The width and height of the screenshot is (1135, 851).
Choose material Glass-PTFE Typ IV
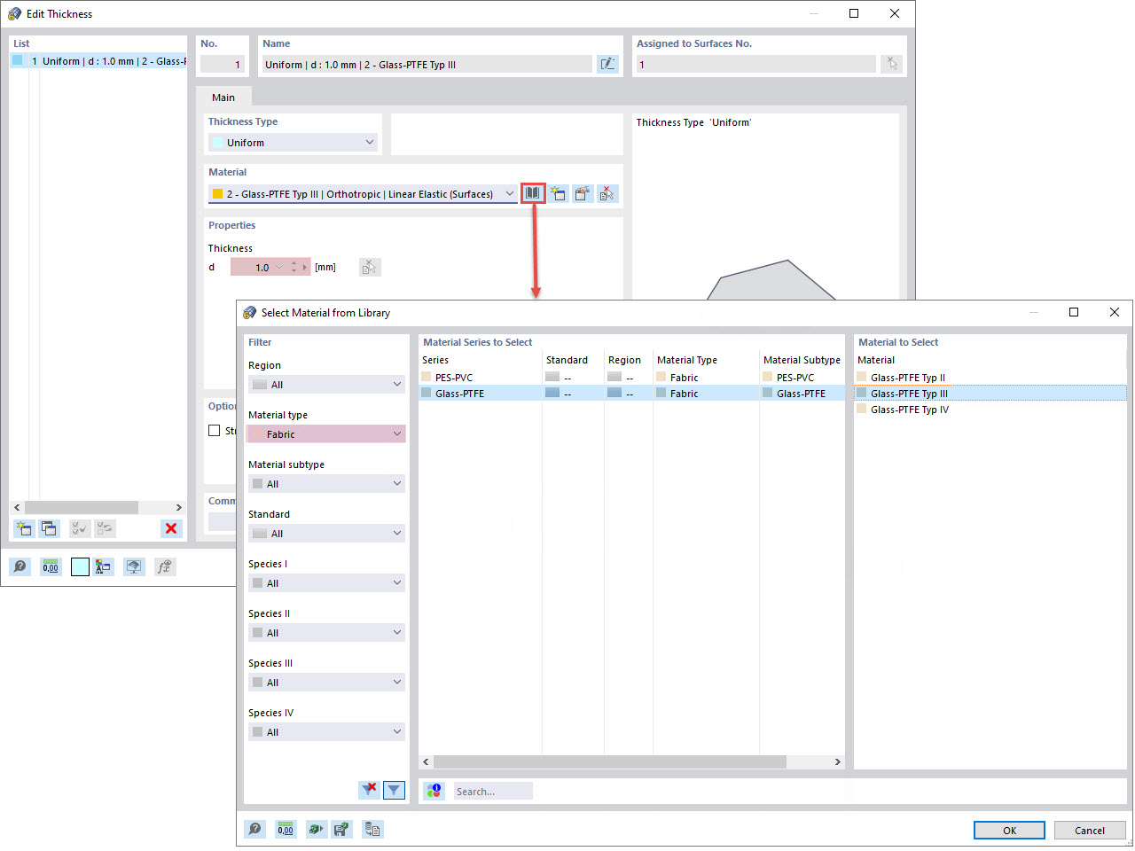[x=990, y=410]
